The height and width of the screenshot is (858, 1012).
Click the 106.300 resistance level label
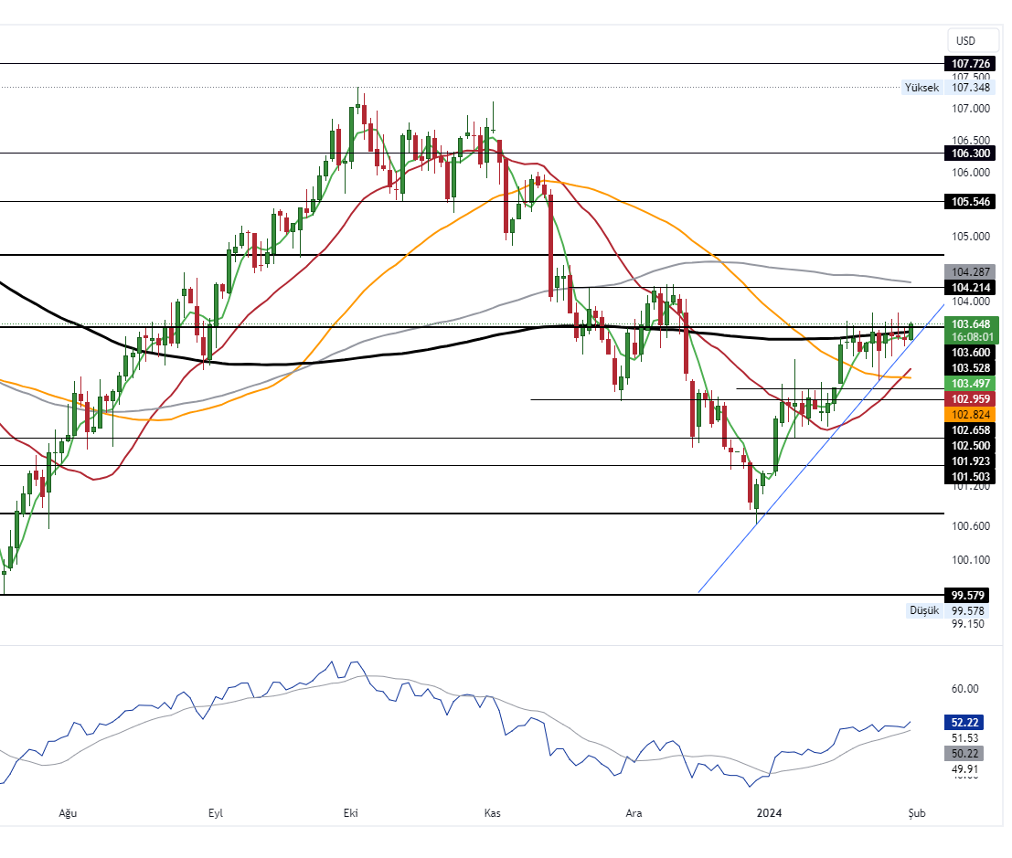(x=971, y=154)
